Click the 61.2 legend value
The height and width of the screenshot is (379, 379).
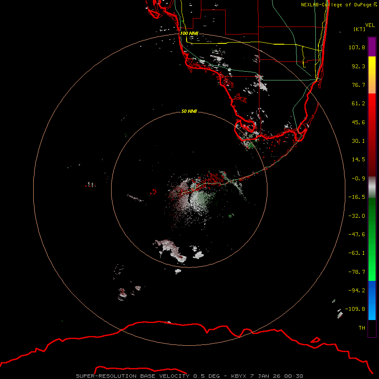click(x=358, y=104)
